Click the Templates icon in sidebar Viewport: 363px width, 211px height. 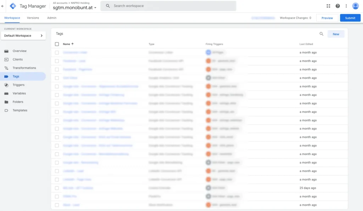6,110
